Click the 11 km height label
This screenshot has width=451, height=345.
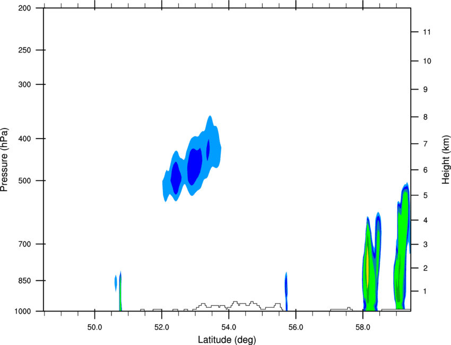click(427, 32)
